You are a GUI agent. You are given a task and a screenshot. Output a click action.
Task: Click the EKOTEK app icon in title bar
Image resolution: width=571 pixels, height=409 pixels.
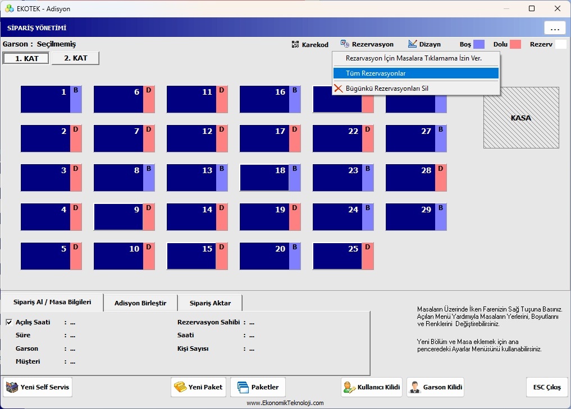tap(10, 8)
